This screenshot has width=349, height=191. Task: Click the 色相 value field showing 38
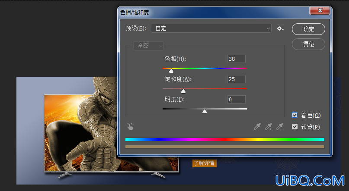(x=237, y=59)
